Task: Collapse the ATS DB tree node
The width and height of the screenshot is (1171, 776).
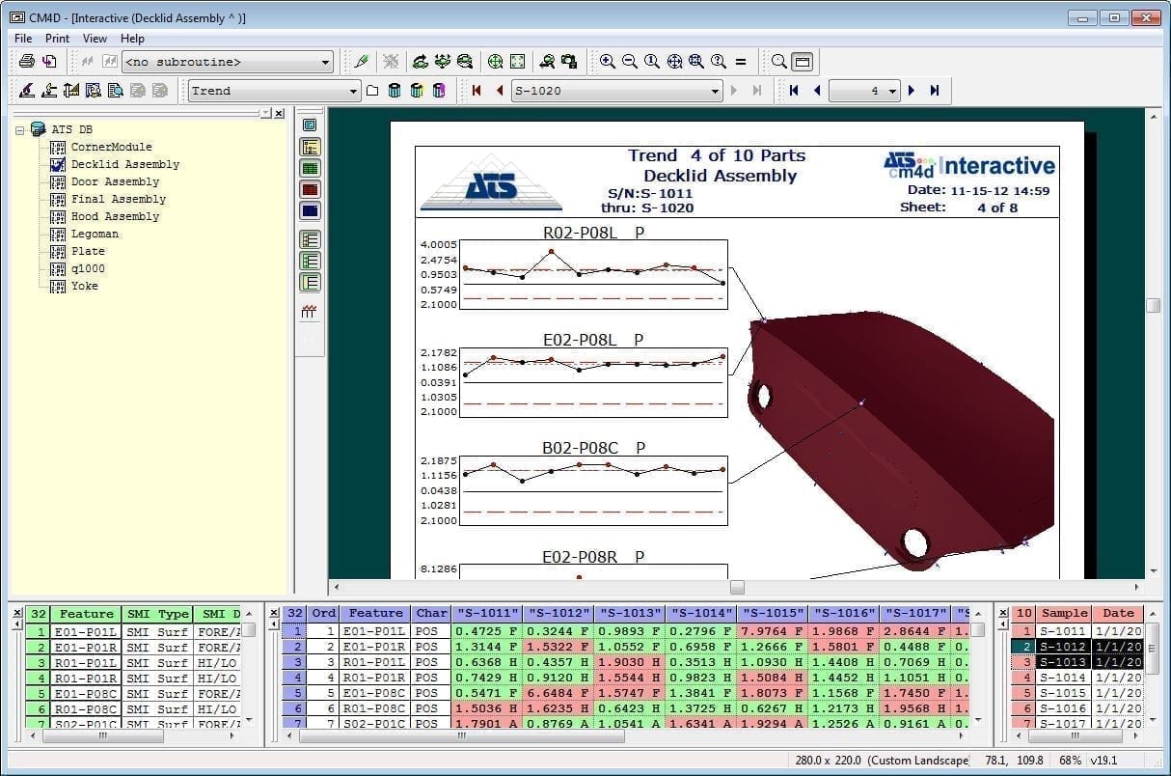Action: 20,129
